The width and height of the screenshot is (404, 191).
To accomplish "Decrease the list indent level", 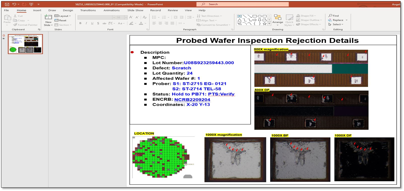I will pos(176,17).
